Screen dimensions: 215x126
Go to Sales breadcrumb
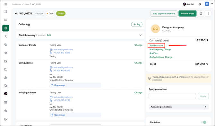pyautogui.click(x=26, y=4)
